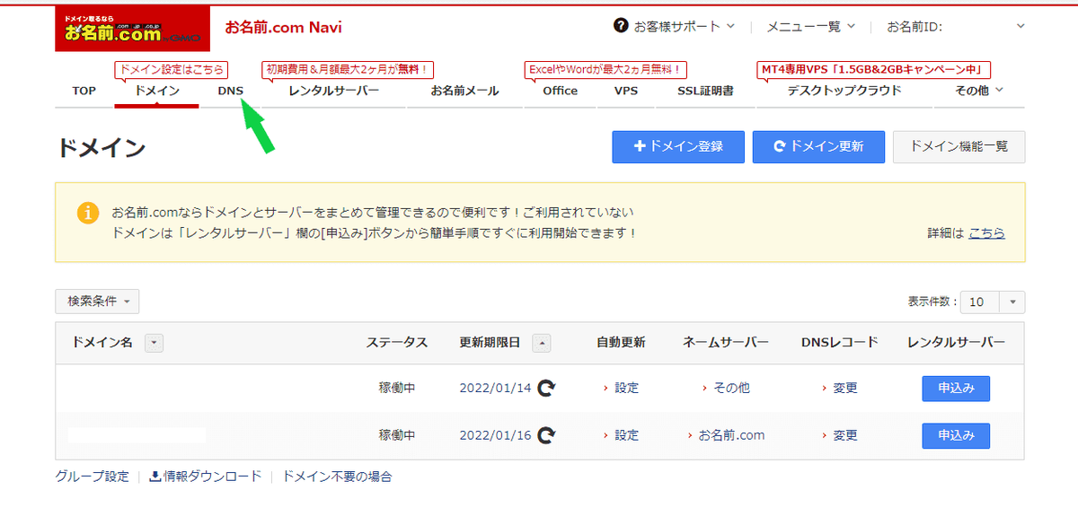Image resolution: width=1078 pixels, height=516 pixels.
Task: Click the 2022/01/16 renewal date
Action: coord(496,435)
